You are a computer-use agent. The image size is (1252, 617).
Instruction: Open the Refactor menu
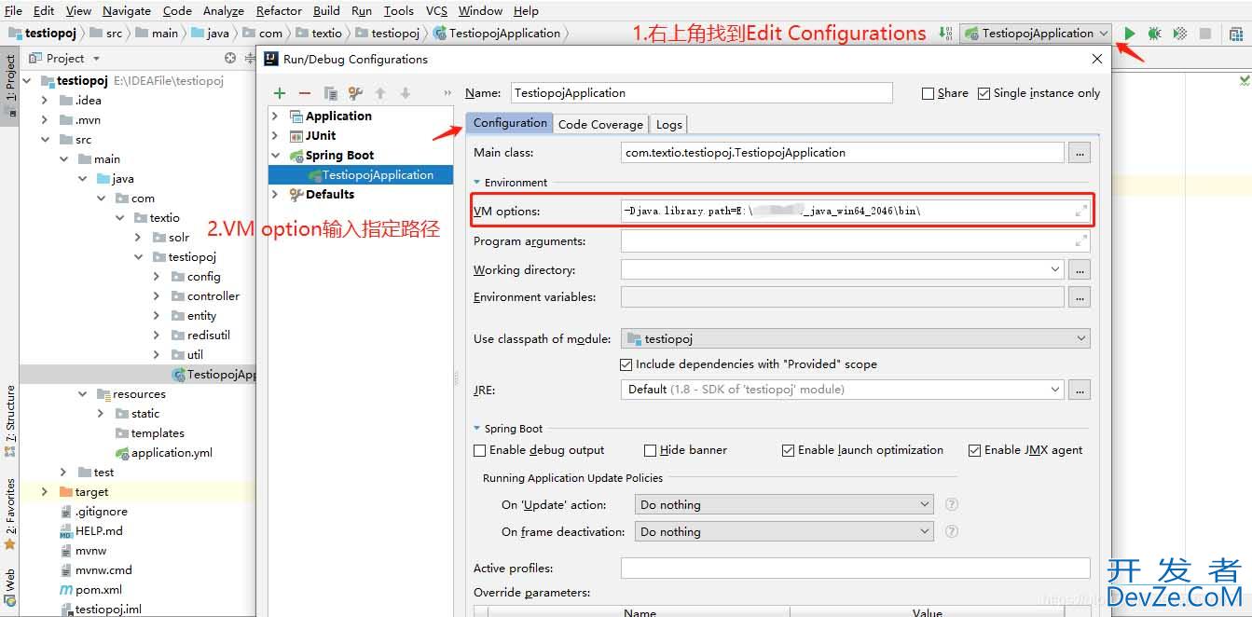279,10
